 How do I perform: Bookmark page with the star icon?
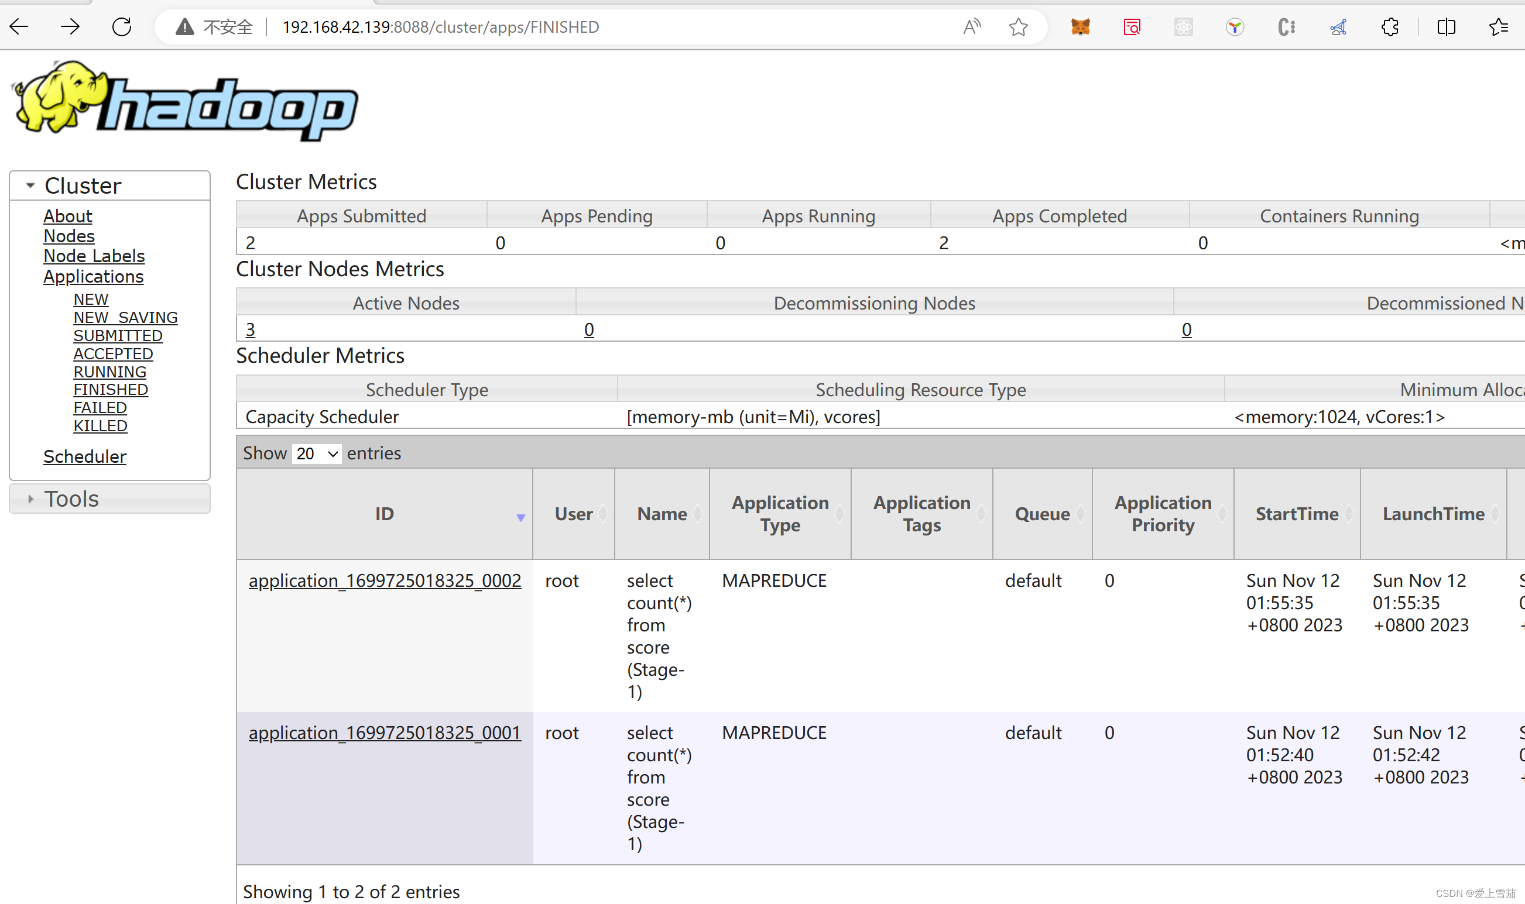(x=1018, y=27)
